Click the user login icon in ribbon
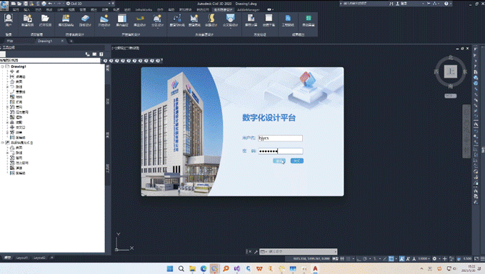 9,21
